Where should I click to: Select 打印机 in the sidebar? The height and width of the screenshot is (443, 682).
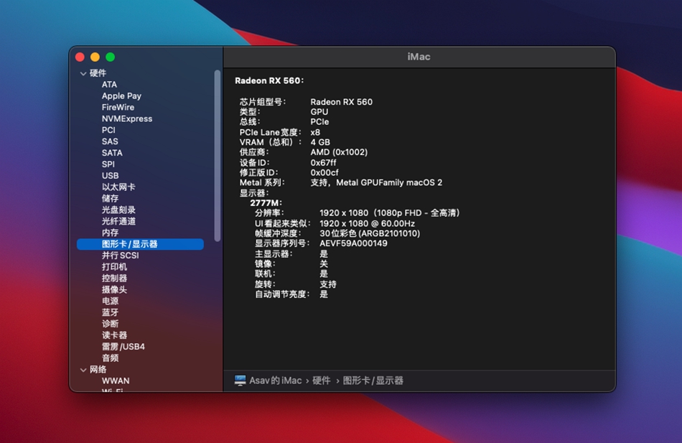click(x=114, y=267)
